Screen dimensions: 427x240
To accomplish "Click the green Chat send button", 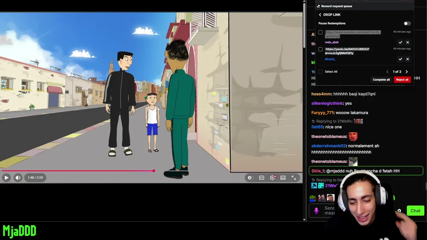I will click(415, 211).
